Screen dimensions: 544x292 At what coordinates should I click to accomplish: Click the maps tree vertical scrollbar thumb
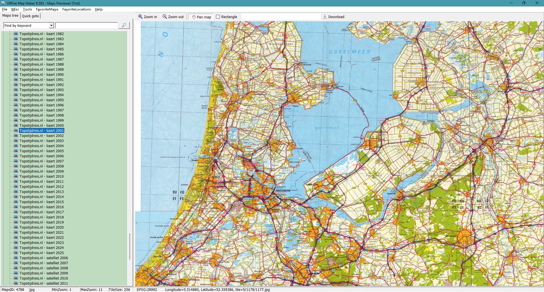[130, 246]
